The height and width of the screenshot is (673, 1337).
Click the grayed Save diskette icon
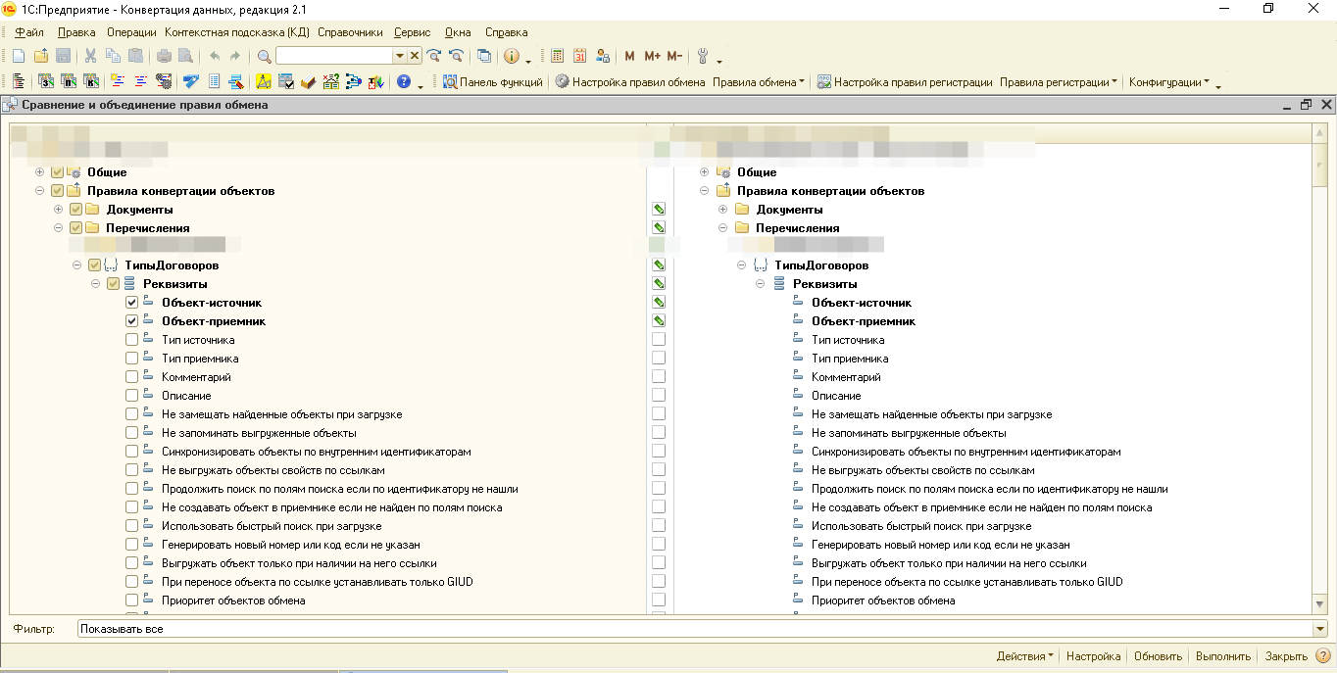pos(63,56)
